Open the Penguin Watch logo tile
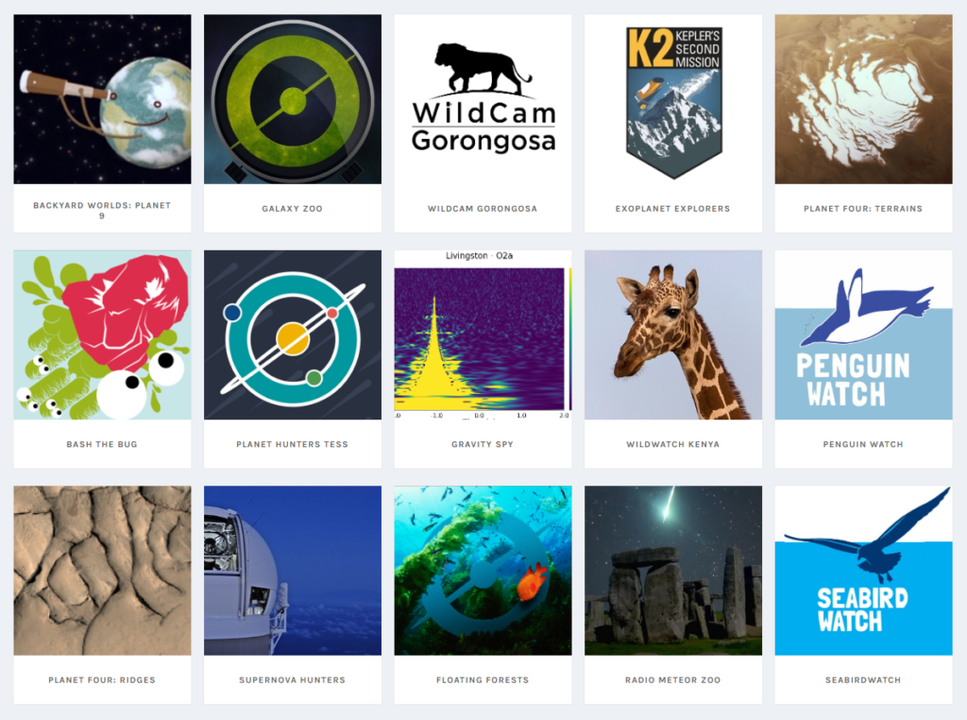 863,335
